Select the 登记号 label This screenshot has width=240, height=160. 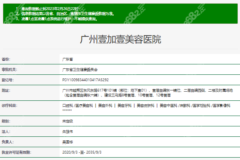coord(8,80)
